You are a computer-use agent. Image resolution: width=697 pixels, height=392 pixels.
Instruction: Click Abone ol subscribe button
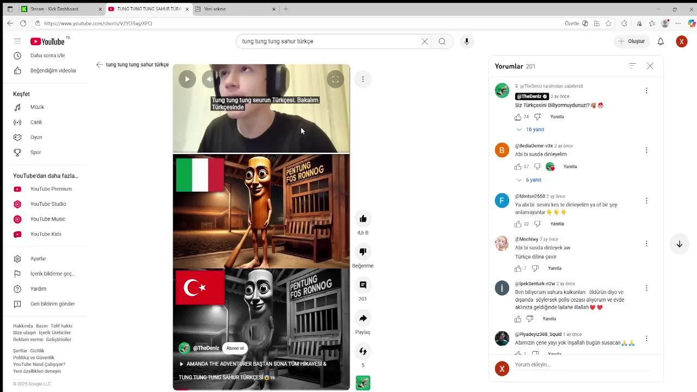click(x=235, y=348)
